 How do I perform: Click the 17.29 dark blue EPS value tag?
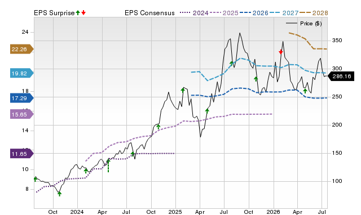[x=21, y=98]
